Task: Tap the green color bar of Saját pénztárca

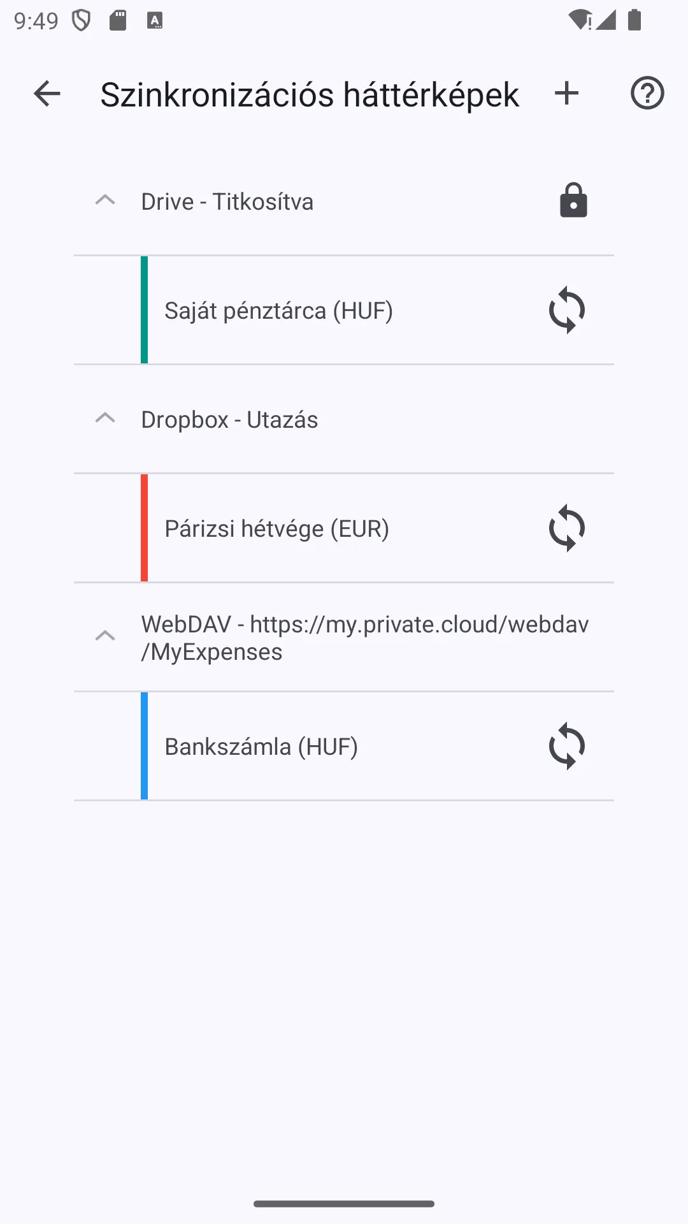Action: click(x=144, y=310)
